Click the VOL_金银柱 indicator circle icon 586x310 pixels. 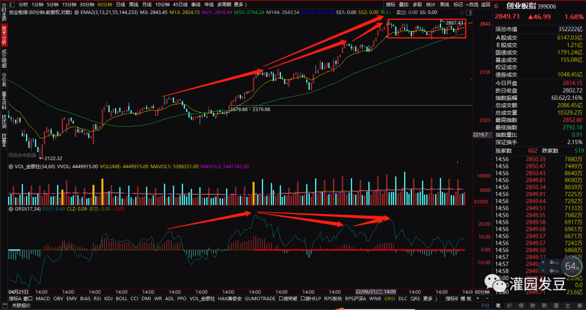click(10, 166)
